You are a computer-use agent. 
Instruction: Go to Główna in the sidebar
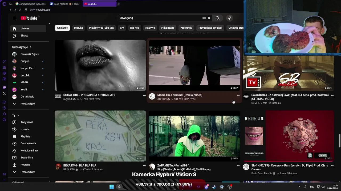click(x=28, y=29)
